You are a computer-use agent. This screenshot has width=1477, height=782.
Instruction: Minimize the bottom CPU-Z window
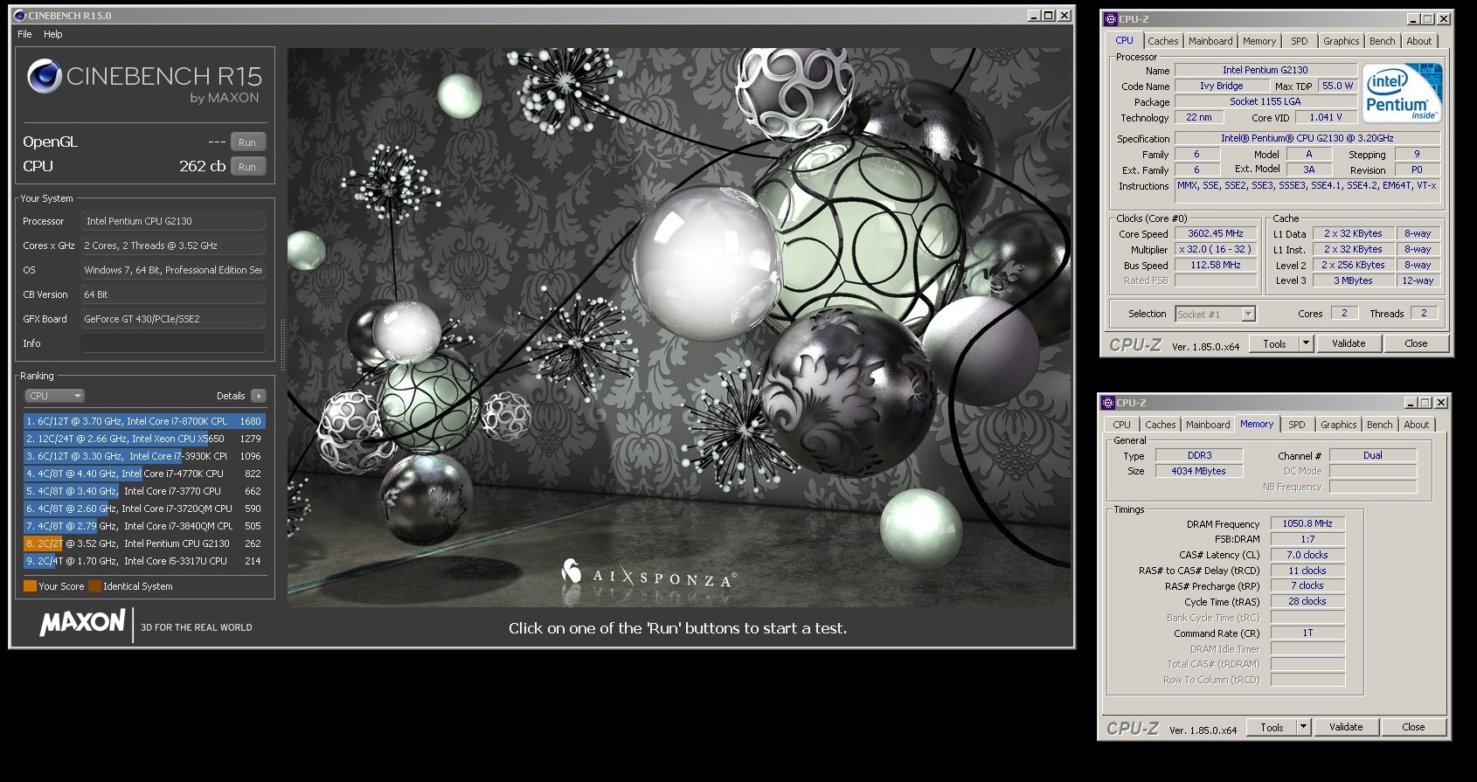coord(1410,403)
